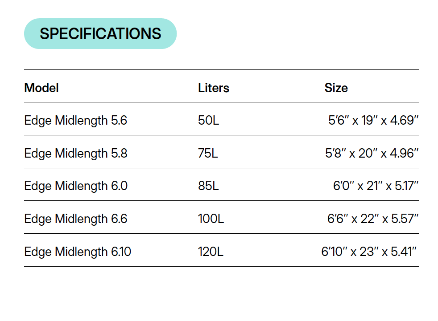Click the 6'10" x 23" x 5.41" size
The height and width of the screenshot is (321, 438).
coord(369,252)
